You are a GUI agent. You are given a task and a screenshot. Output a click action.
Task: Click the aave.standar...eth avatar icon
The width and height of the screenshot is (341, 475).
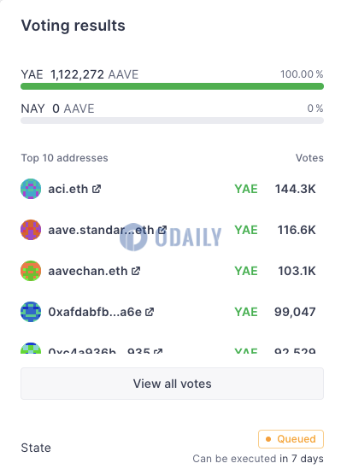(31, 230)
